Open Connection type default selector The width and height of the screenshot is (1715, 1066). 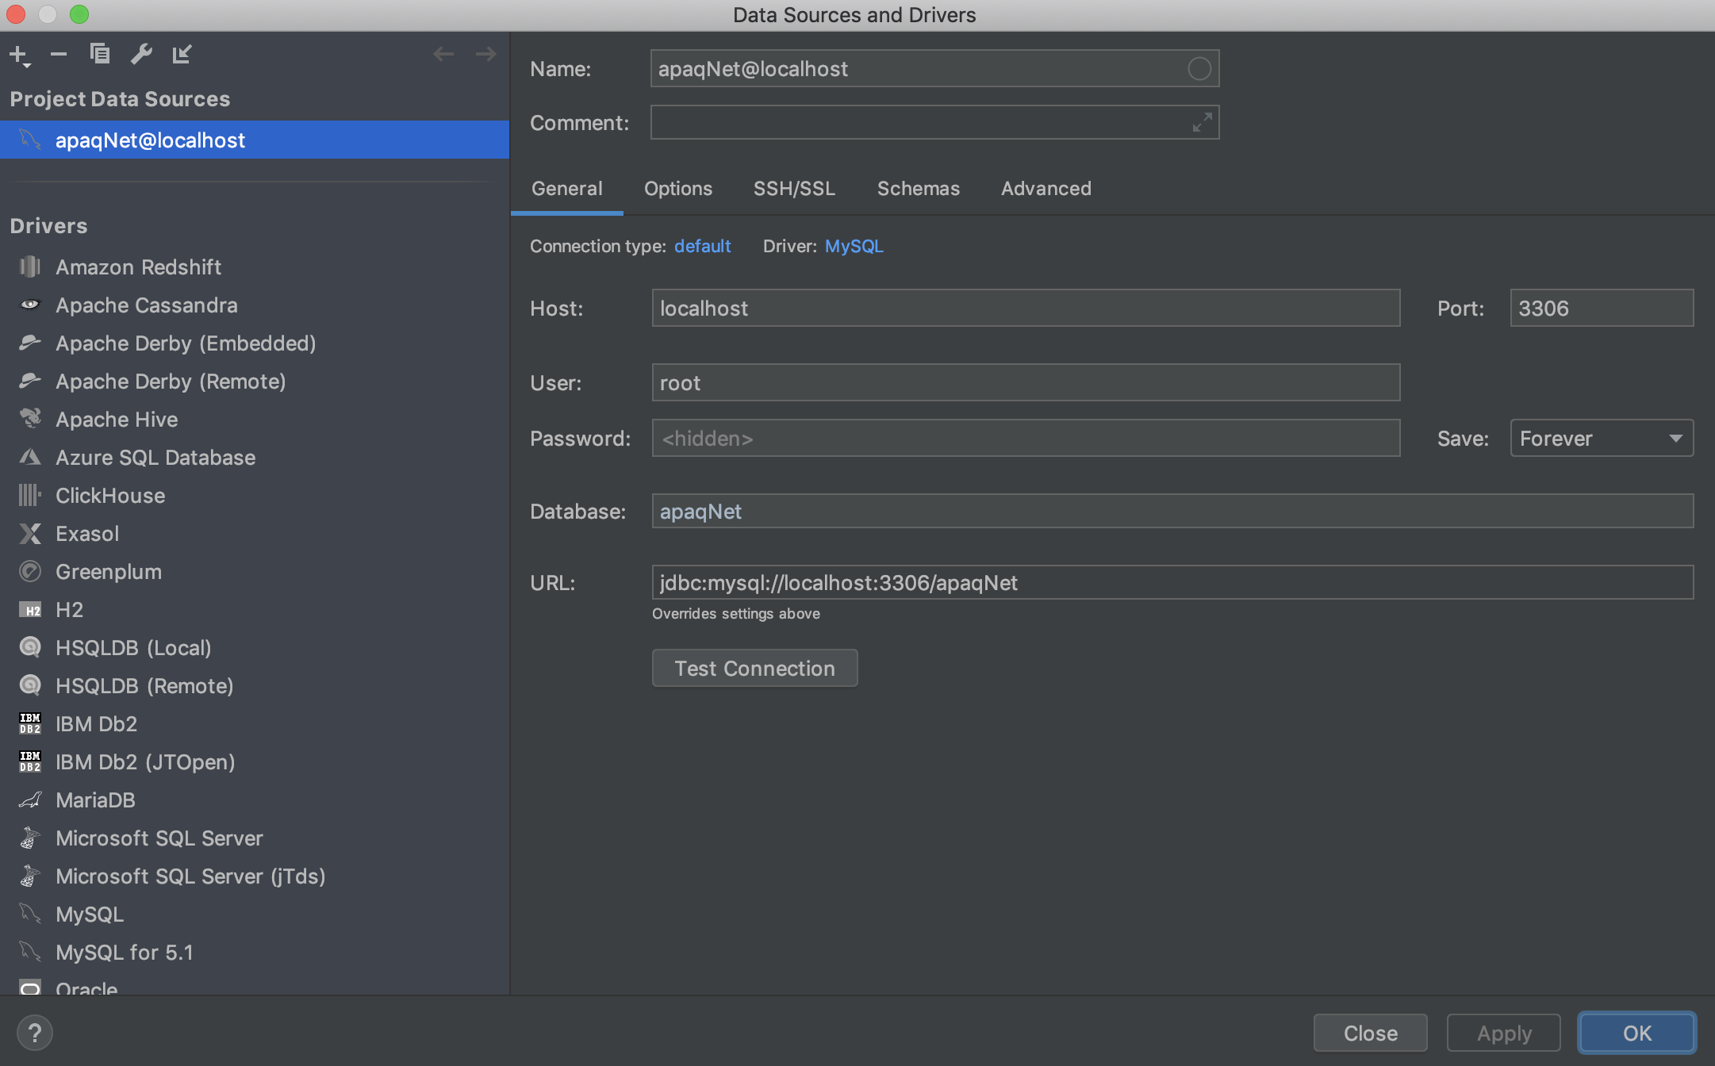tap(702, 247)
